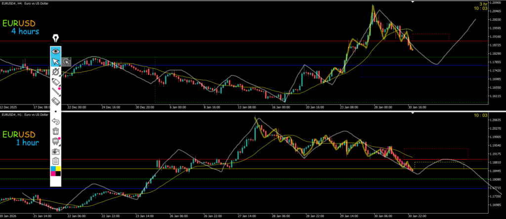
Task: Open the clipboard notes icon
Action: click(56, 161)
